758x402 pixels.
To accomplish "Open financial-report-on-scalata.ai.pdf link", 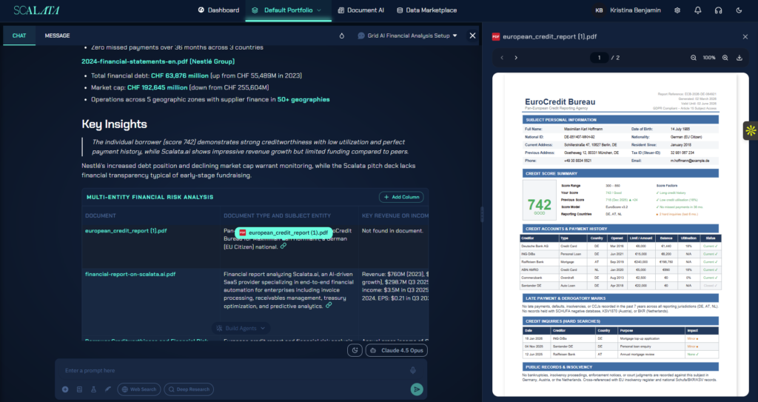I will coord(130,274).
